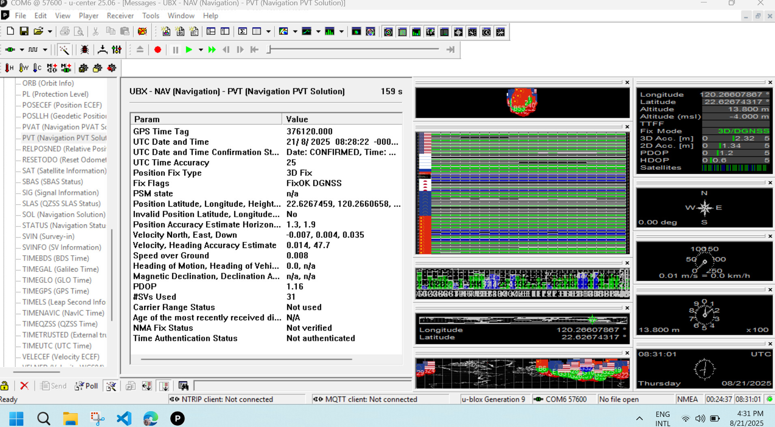Open the File menu
Screen dimensions: 775x427
pos(20,15)
